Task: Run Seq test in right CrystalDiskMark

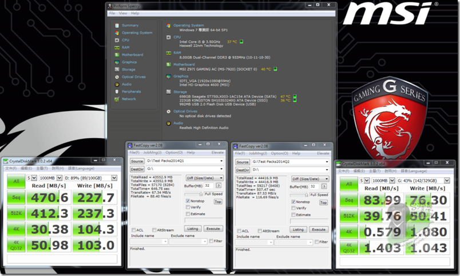Action: pos(349,200)
